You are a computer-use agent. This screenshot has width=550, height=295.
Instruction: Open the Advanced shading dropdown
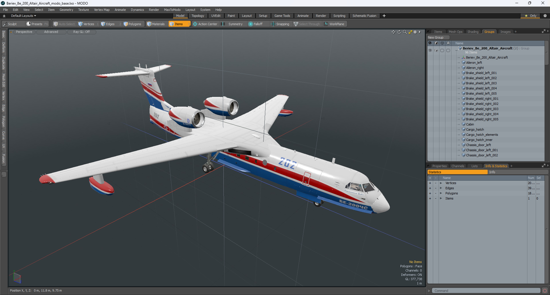click(x=51, y=32)
